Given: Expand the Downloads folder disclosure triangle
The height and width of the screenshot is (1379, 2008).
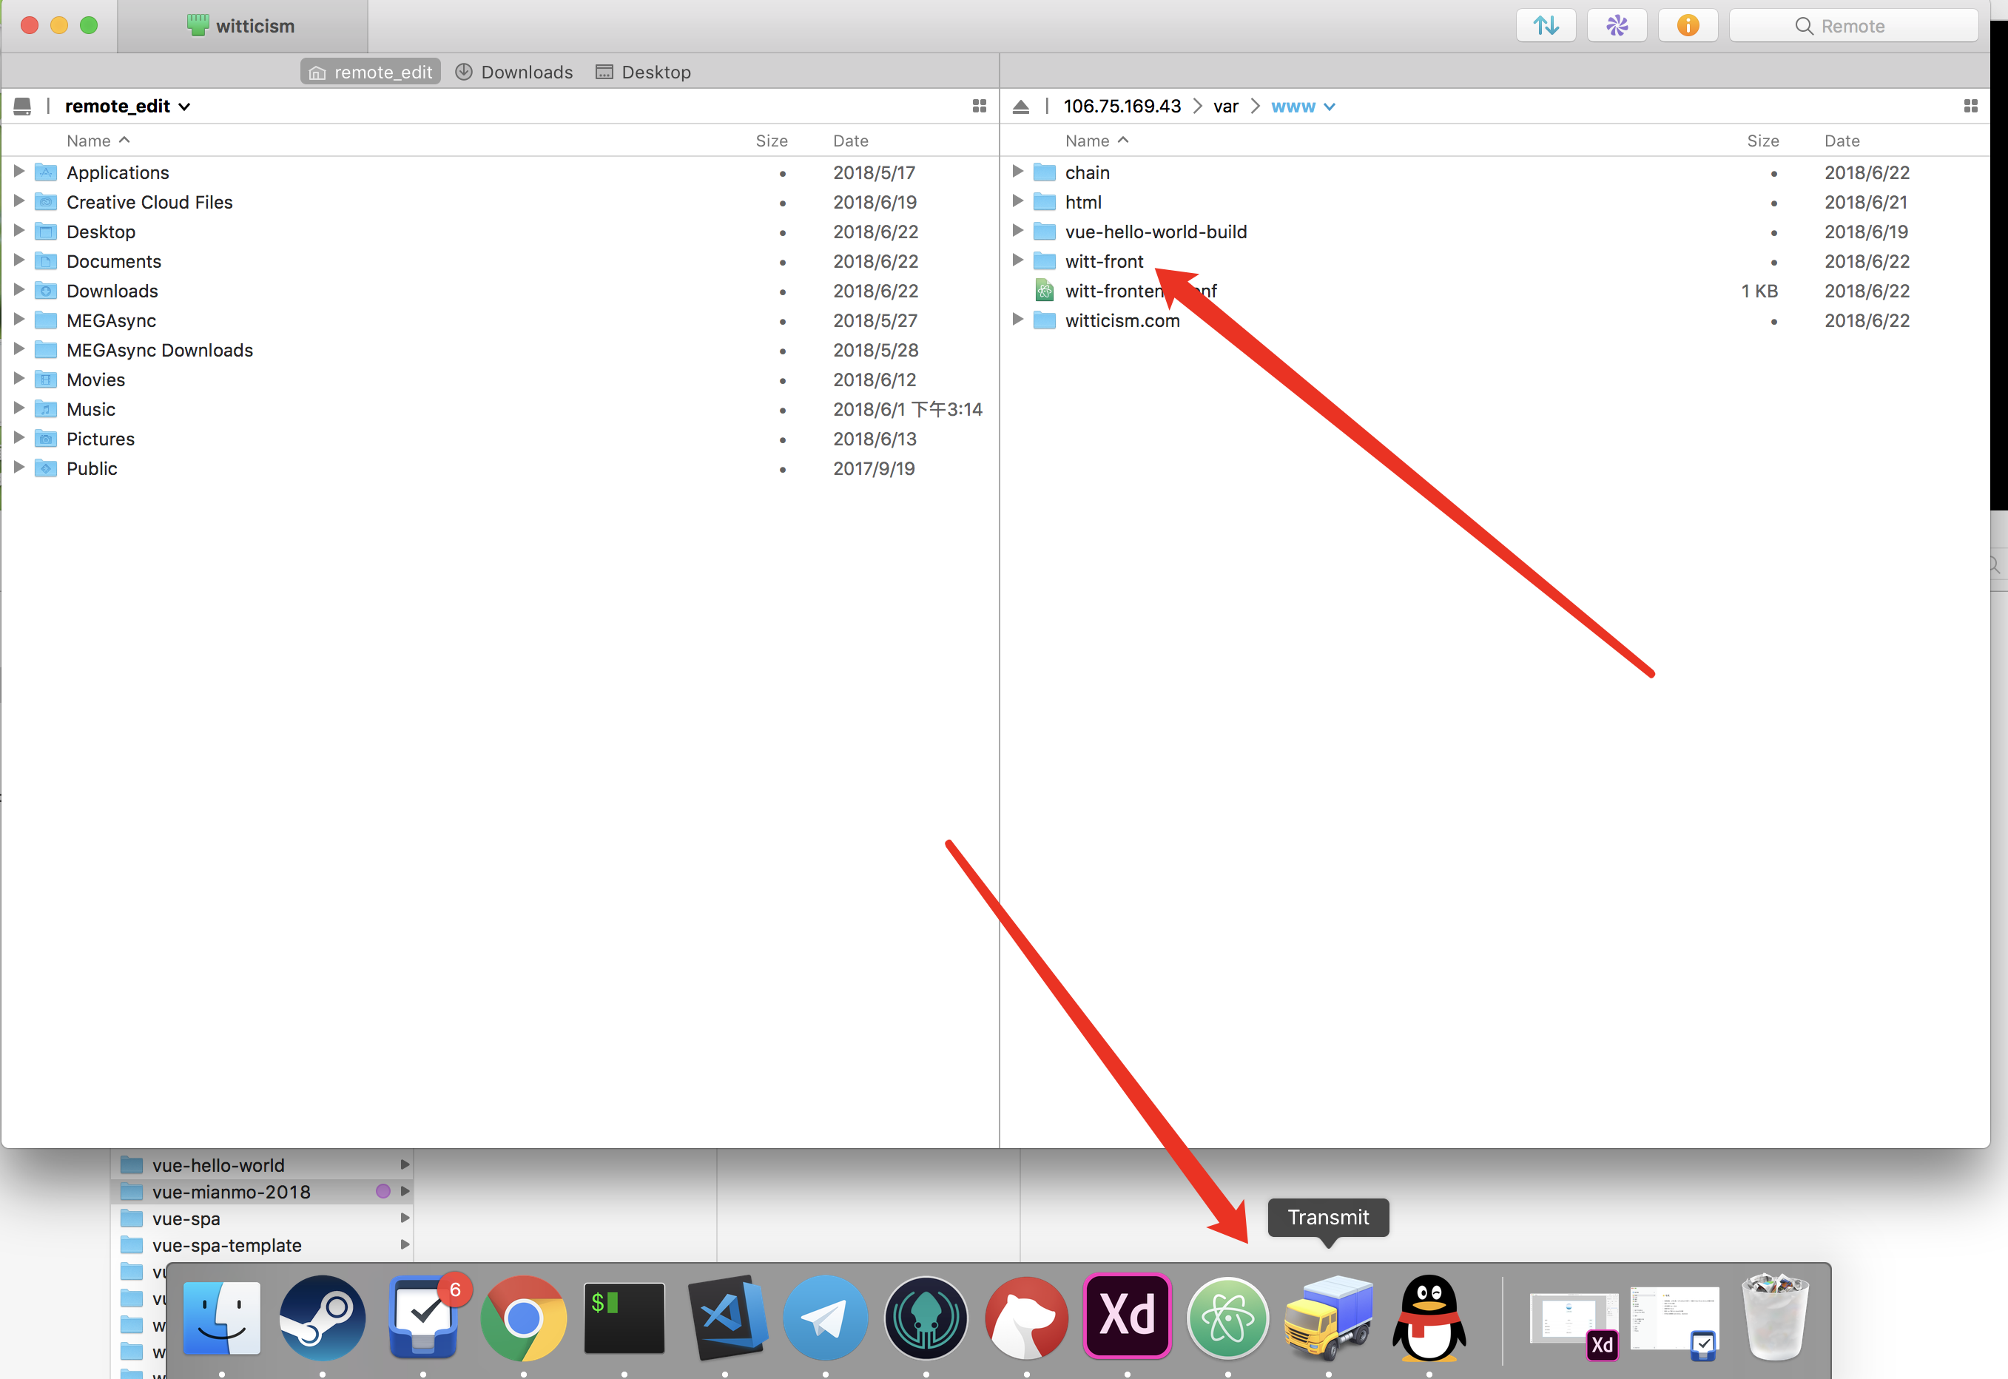Looking at the screenshot, I should (x=19, y=290).
